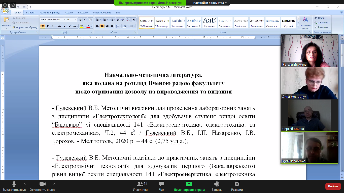The height and width of the screenshot is (193, 344).
Task: Expand Zoom view settings dropdown
Action: click(210, 3)
